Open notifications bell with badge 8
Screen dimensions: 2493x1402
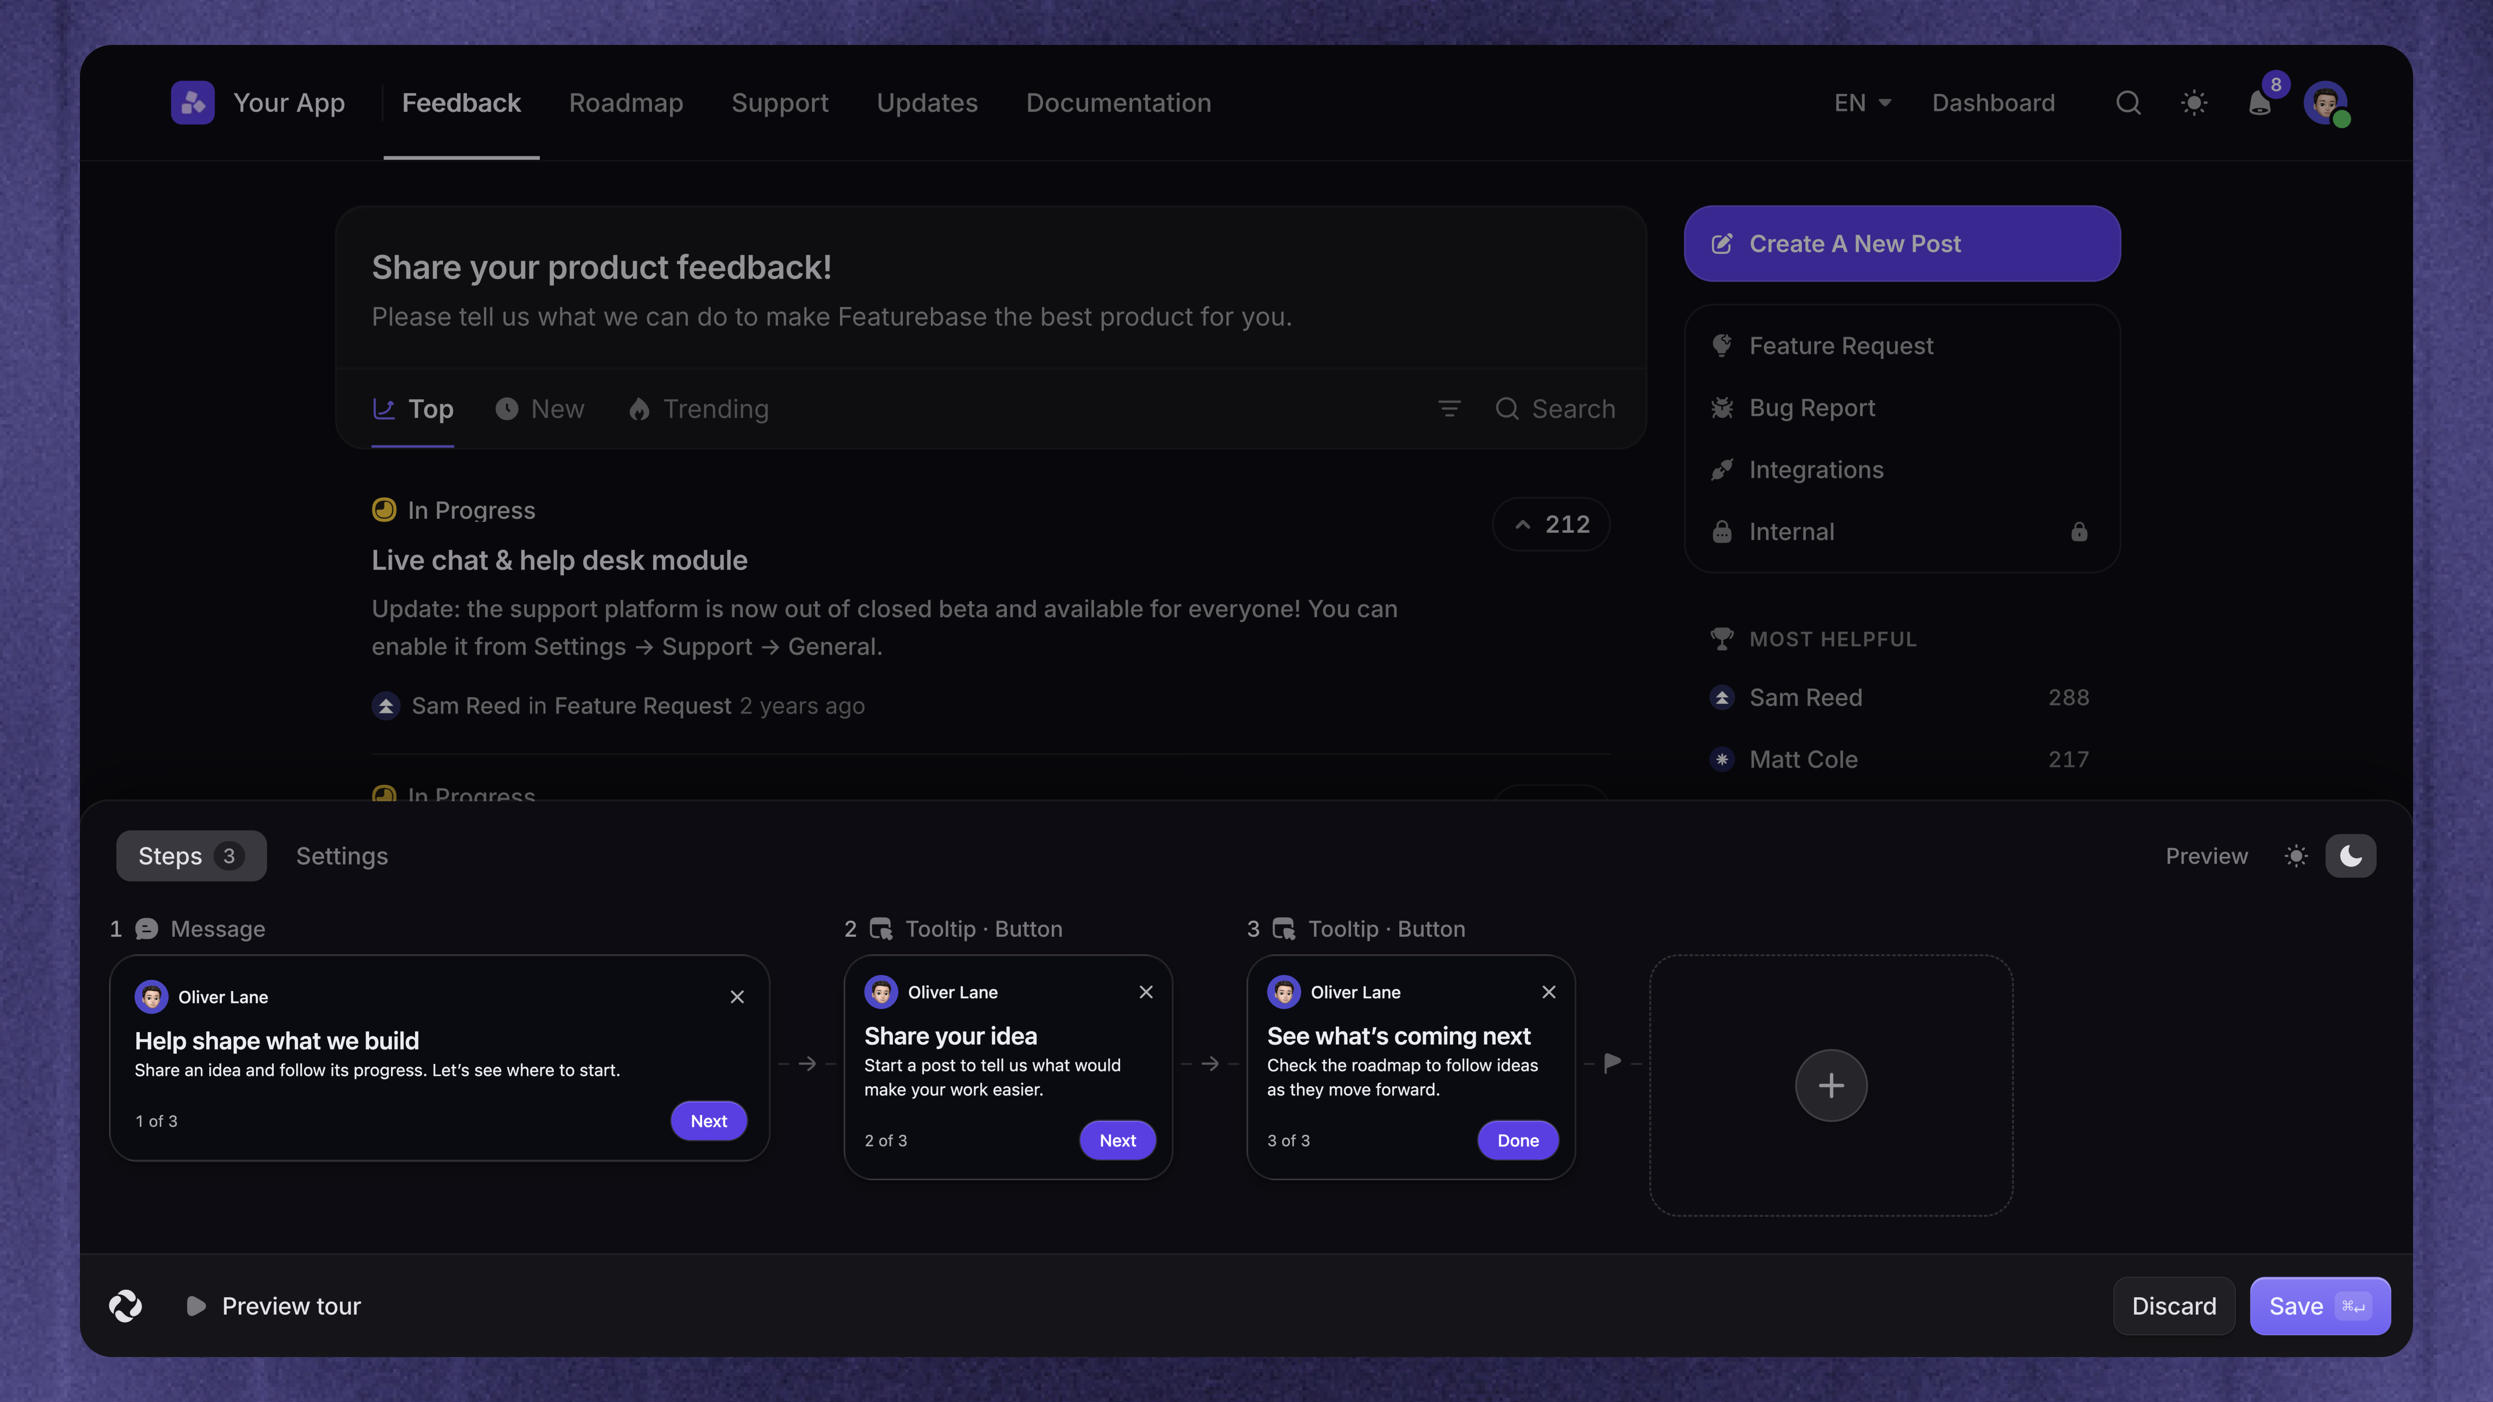pos(2261,102)
